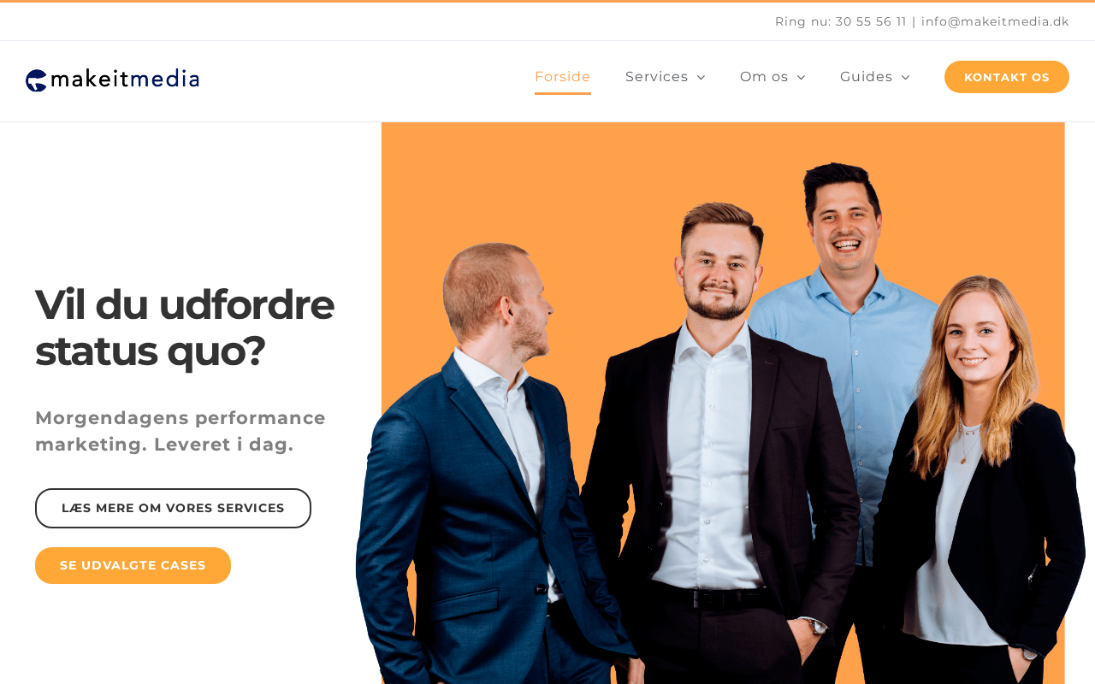Screen dimensions: 1095x684
Task: Click the Se udvalgte cases button
Action: 133,565
